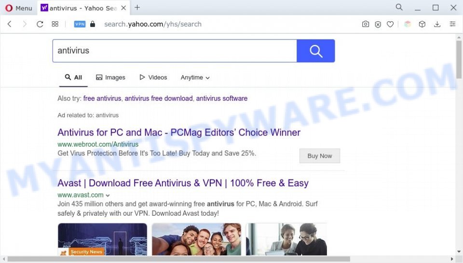Image resolution: width=463 pixels, height=263 pixels.
Task: Click inside the antivirus search field
Action: (x=175, y=51)
